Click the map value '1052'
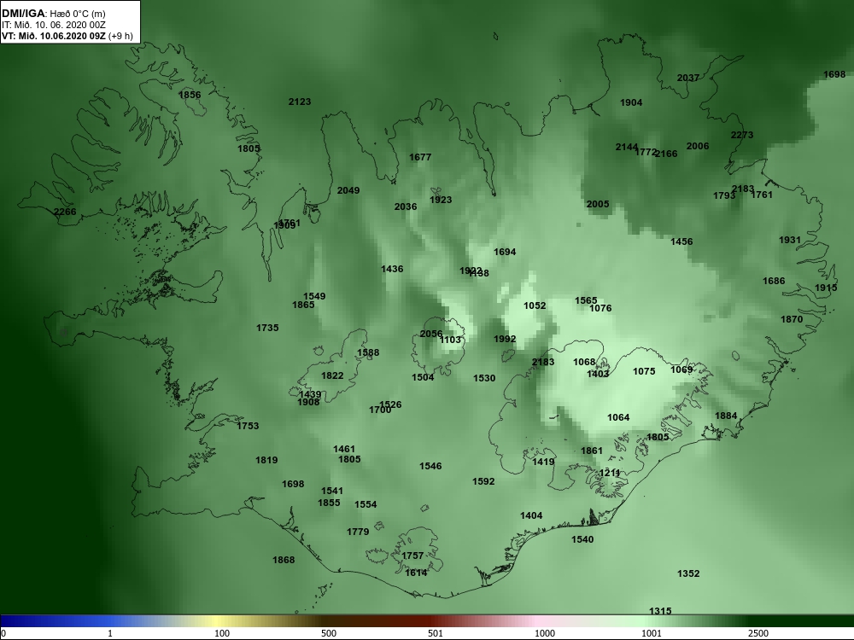 point(535,305)
